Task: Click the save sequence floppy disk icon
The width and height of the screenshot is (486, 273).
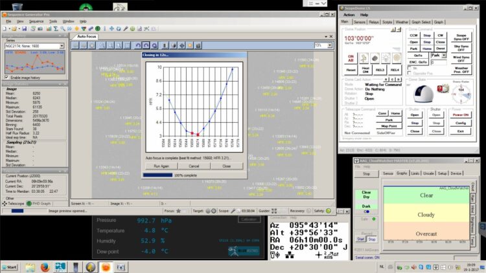Action: coord(25,28)
